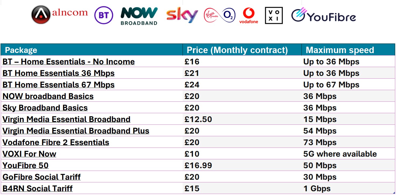
Task: Select Virgin Media Essential Broadband Plus link
Action: [76, 131]
